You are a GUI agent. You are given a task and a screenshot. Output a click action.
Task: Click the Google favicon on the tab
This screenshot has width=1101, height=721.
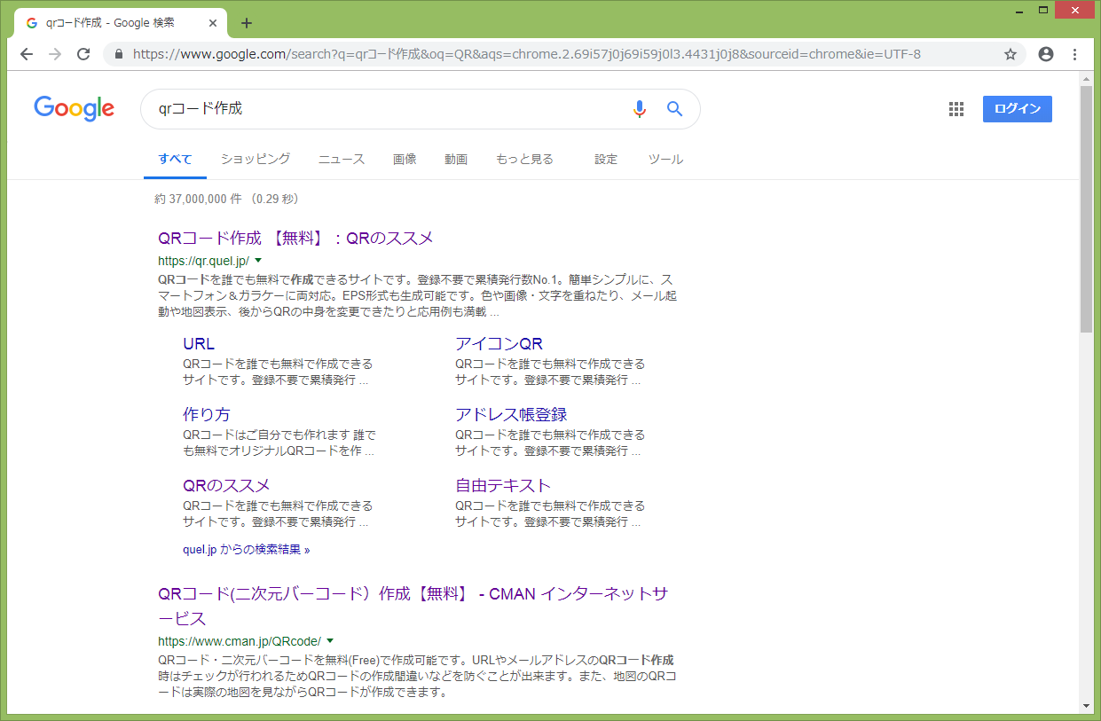tap(33, 23)
